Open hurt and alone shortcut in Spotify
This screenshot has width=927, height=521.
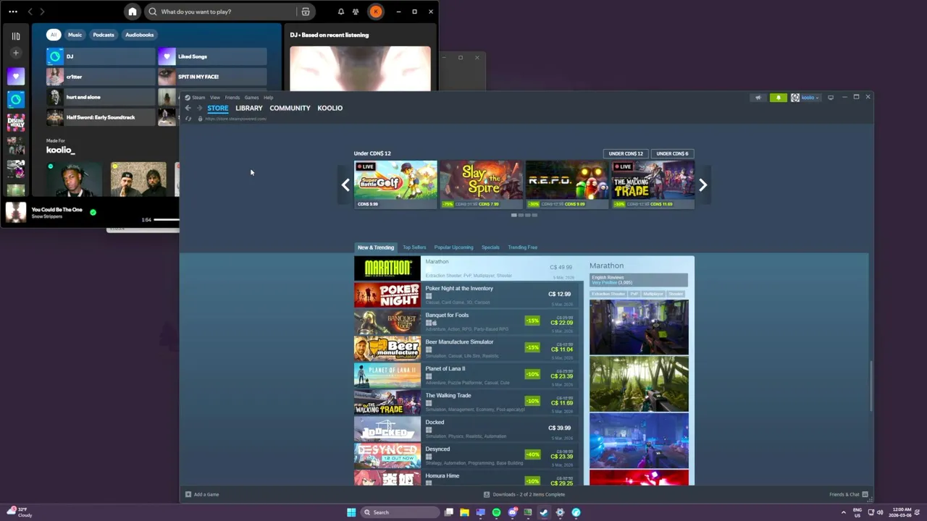(101, 97)
